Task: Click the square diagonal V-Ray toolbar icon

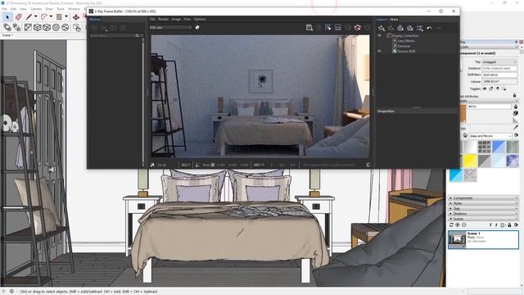Action: (28, 27)
